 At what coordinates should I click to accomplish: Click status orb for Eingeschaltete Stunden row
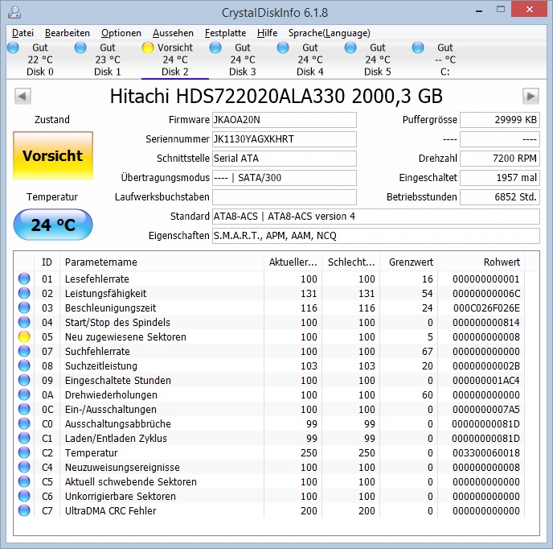pyautogui.click(x=24, y=380)
